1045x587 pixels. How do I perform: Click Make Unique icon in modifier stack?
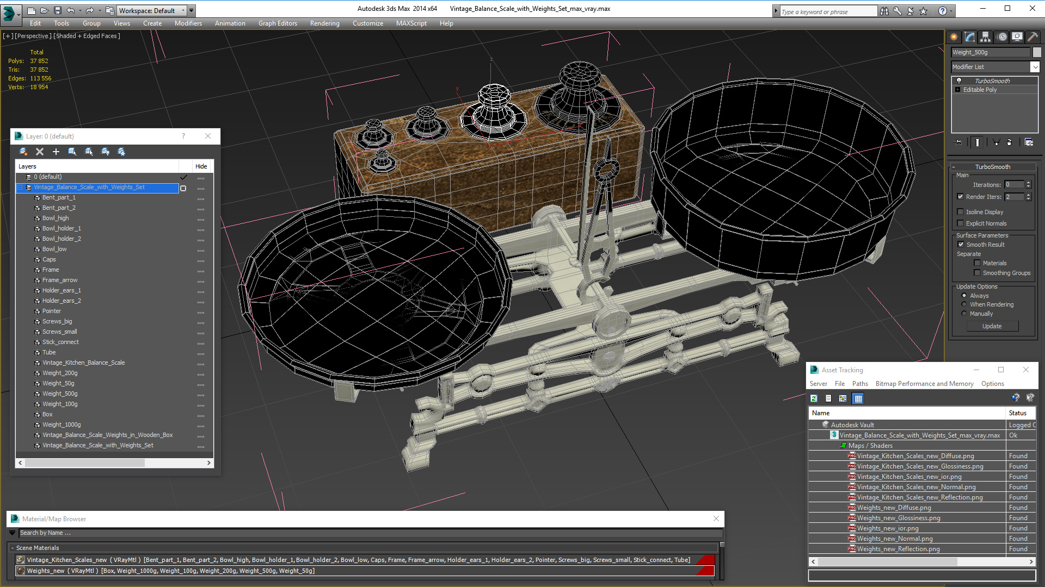[996, 142]
